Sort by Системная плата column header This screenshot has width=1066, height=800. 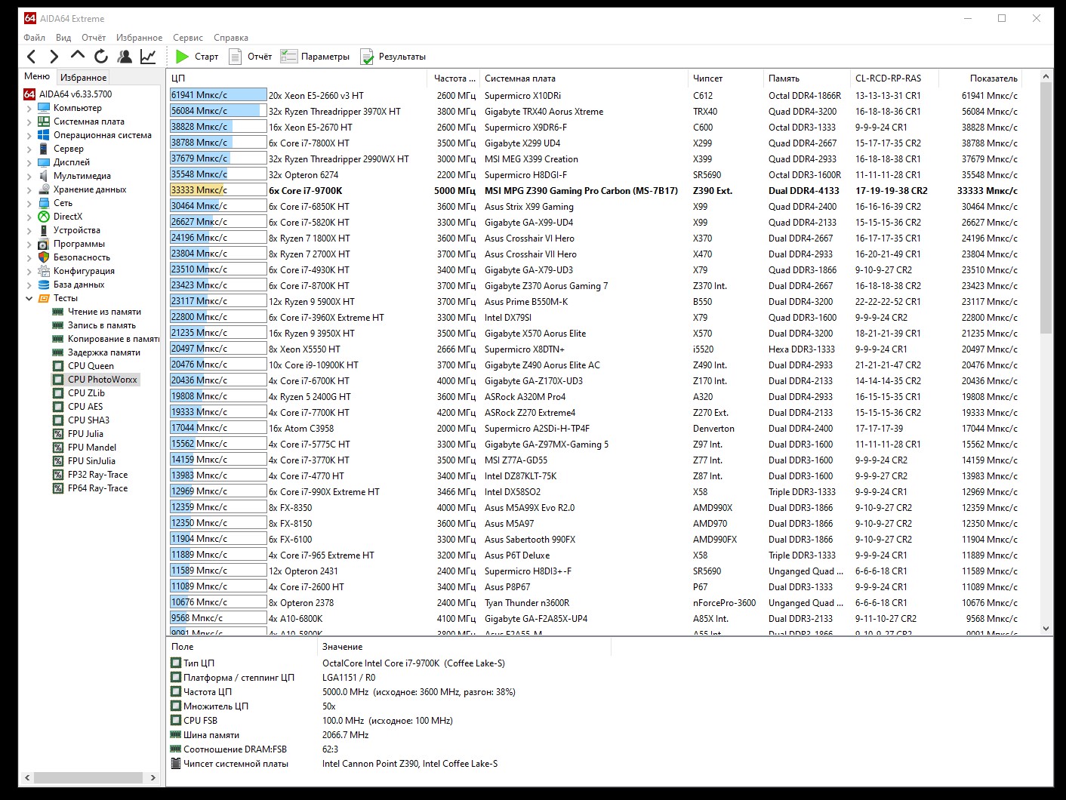[x=583, y=78]
